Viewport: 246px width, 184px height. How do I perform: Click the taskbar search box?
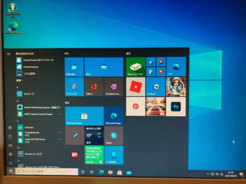tap(47, 172)
